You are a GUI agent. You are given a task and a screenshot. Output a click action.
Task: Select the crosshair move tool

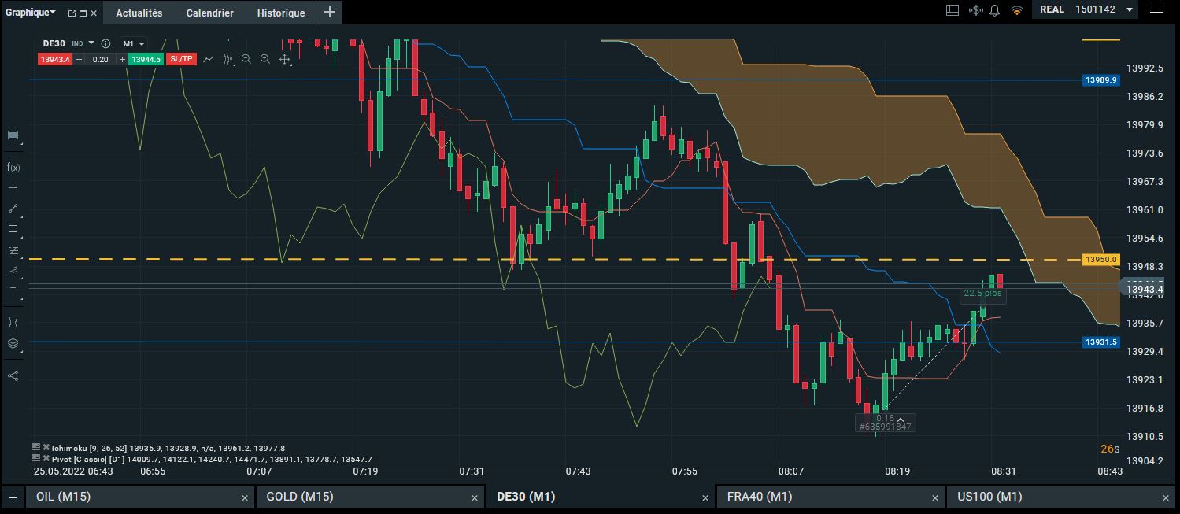point(285,59)
